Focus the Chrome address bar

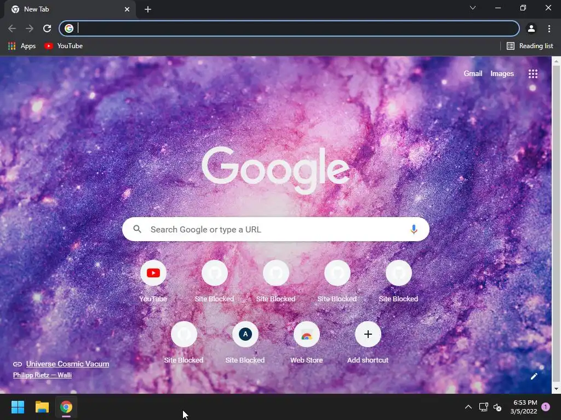(x=289, y=28)
